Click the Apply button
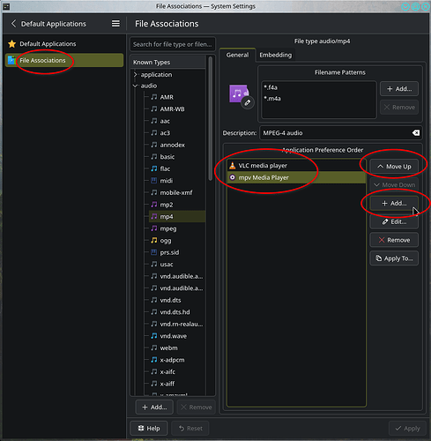431x441 pixels. click(x=407, y=429)
